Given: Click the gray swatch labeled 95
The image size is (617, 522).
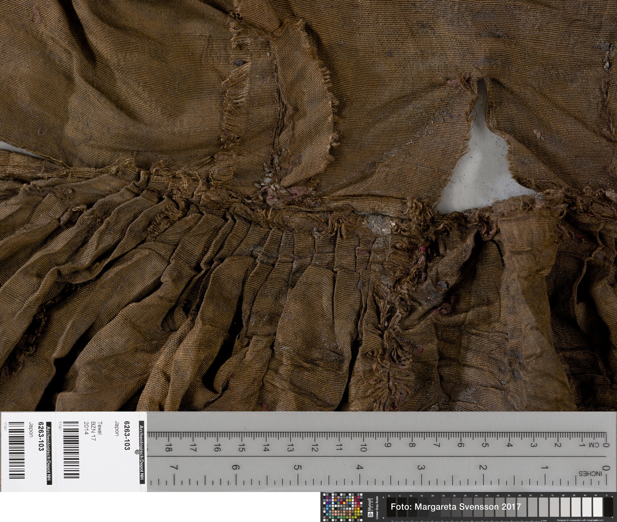Looking at the screenshot, I should pyautogui.click(x=597, y=507).
